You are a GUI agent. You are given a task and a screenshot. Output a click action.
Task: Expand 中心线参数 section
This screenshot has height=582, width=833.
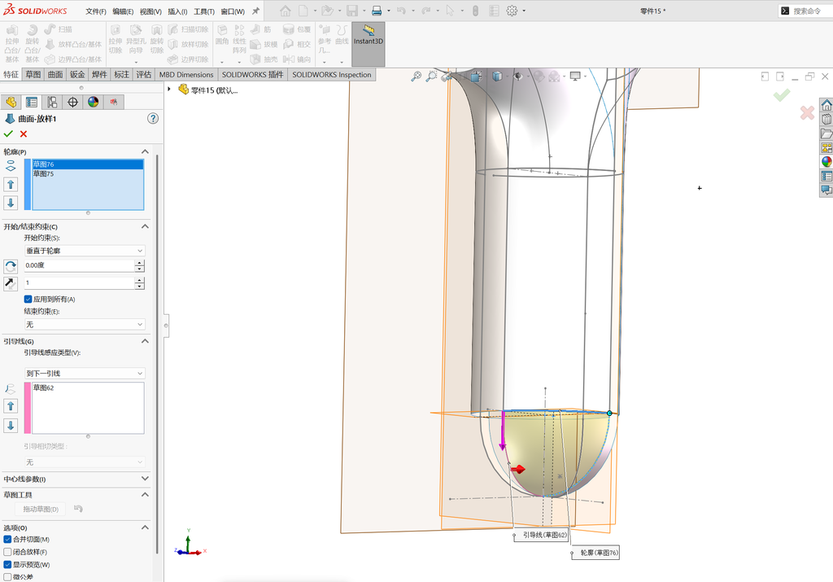tap(145, 479)
